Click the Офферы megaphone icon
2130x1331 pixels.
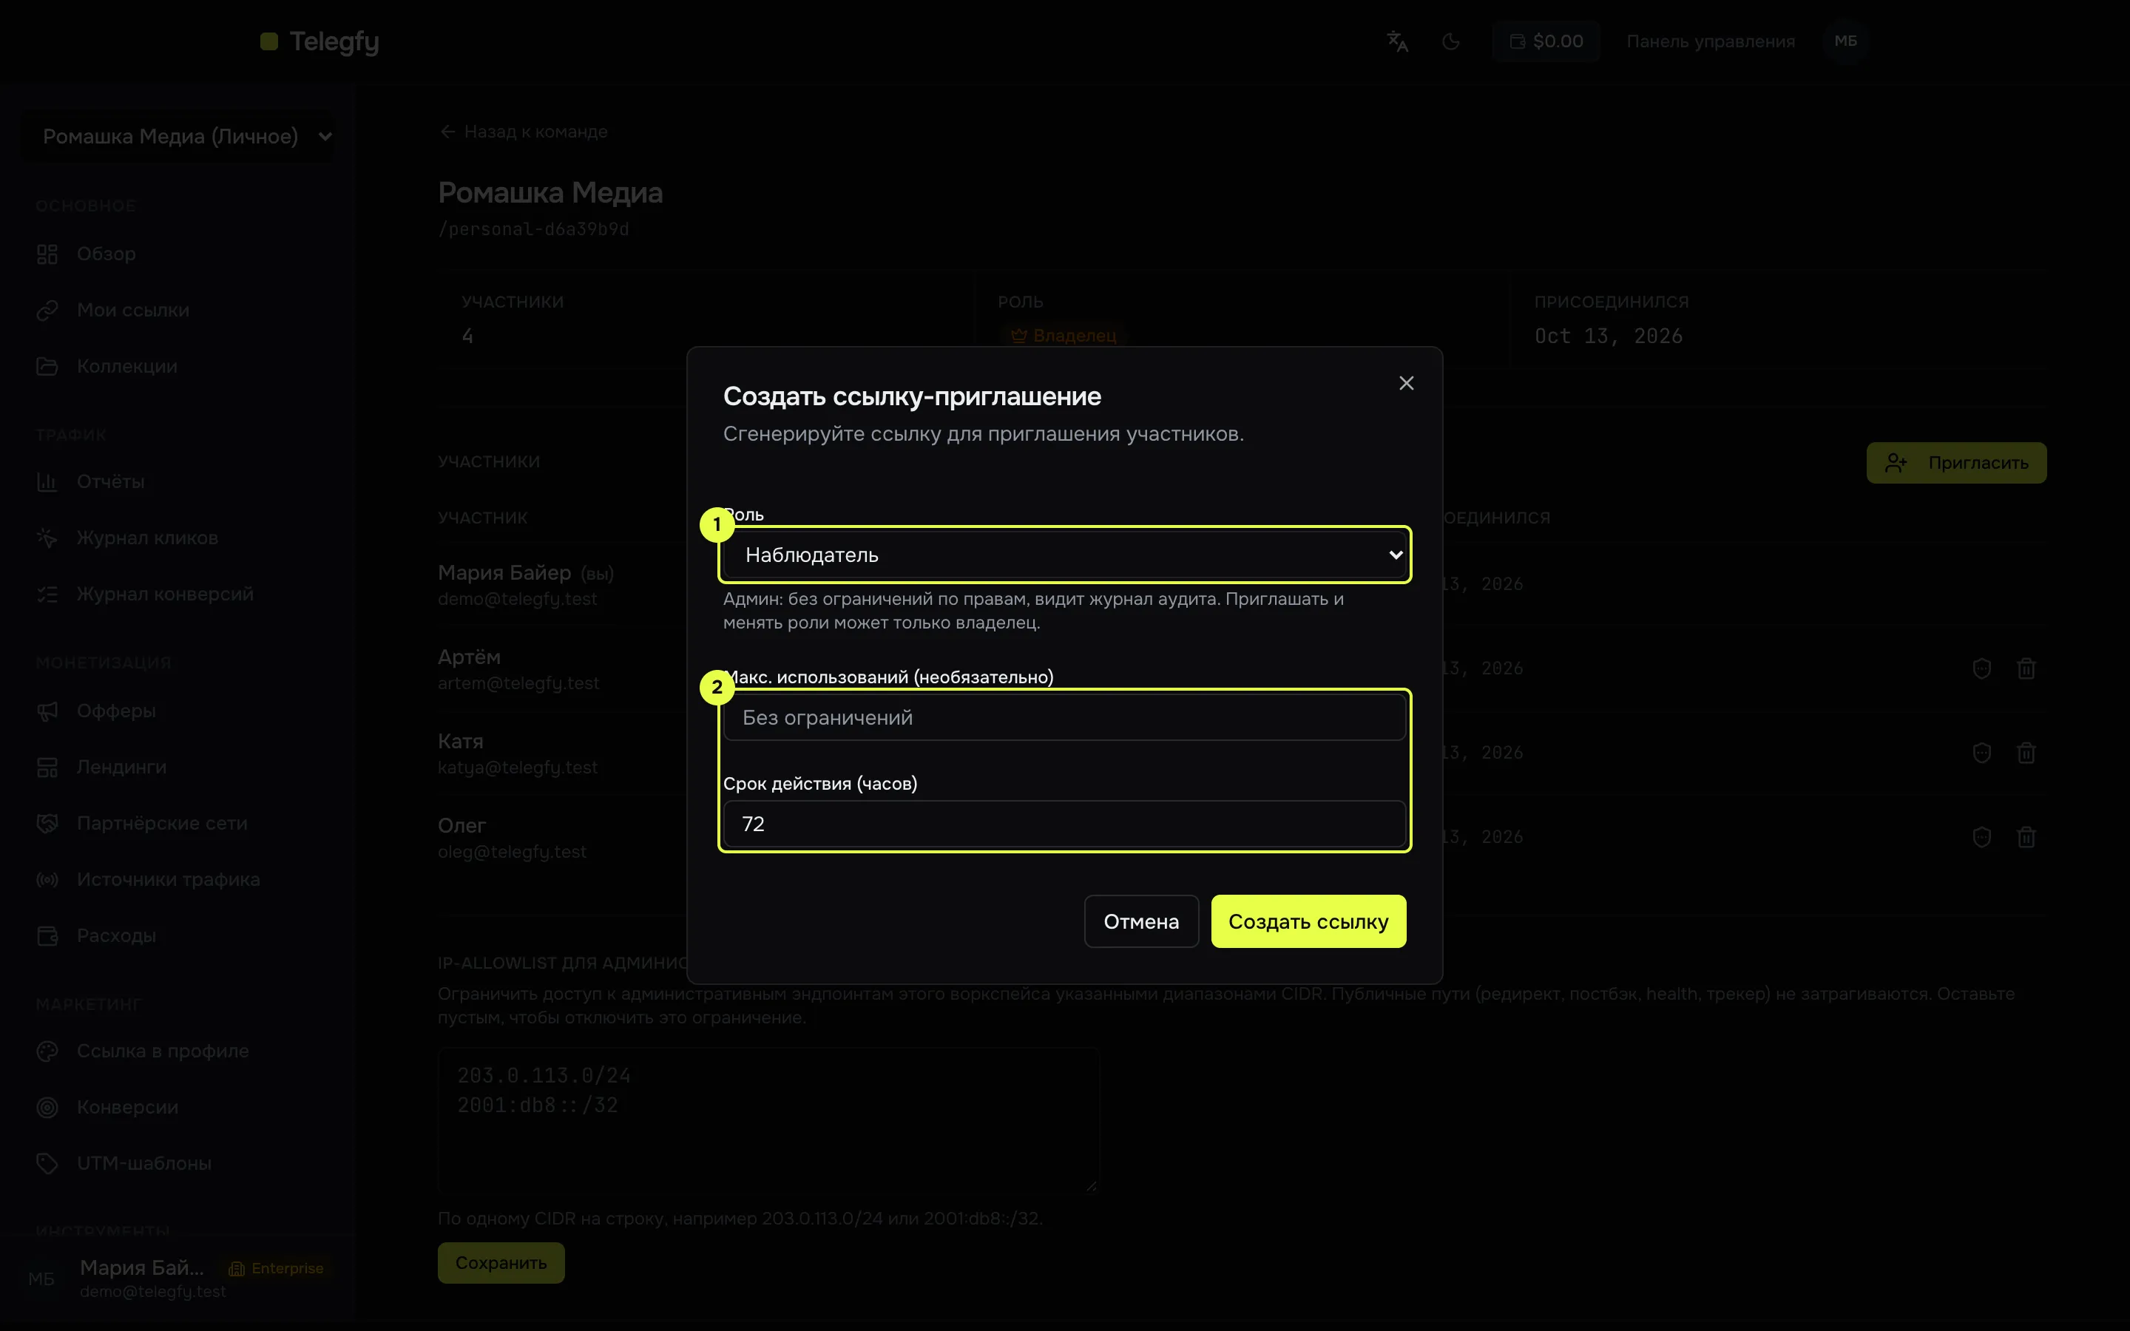click(x=47, y=711)
